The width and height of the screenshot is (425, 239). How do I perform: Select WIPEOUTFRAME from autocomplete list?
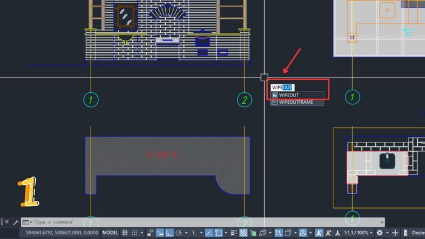coord(297,102)
